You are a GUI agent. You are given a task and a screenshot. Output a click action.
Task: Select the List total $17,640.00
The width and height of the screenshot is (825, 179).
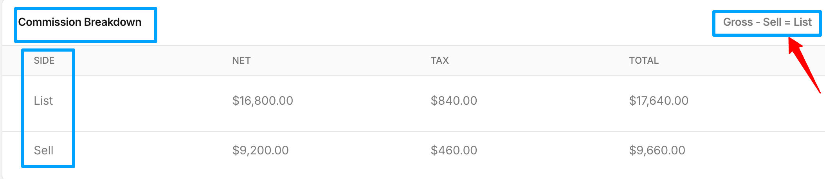659,101
